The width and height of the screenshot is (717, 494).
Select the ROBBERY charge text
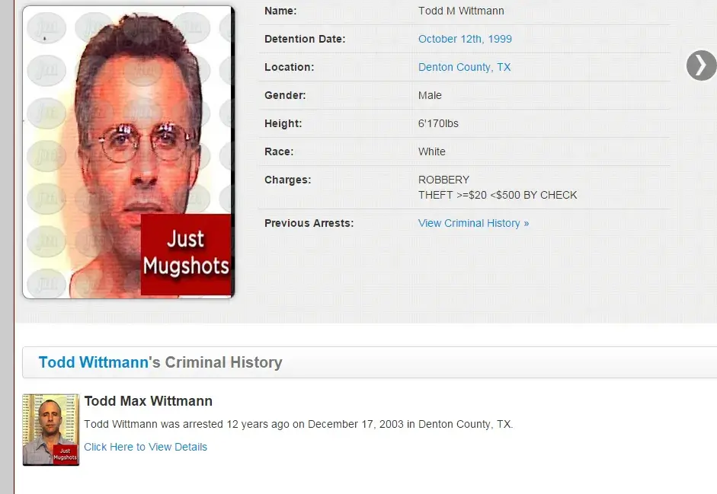click(443, 180)
